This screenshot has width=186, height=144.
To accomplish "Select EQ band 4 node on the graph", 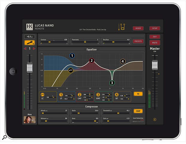I will [123, 61].
